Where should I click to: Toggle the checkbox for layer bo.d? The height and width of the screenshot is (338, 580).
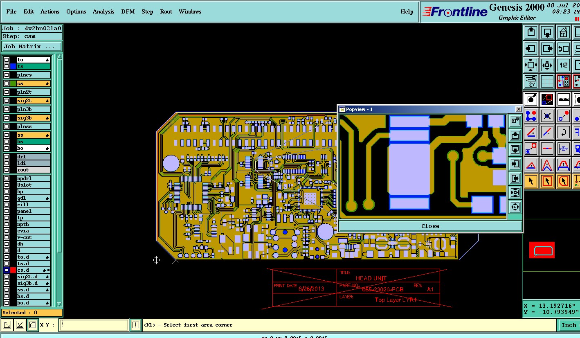click(x=7, y=303)
